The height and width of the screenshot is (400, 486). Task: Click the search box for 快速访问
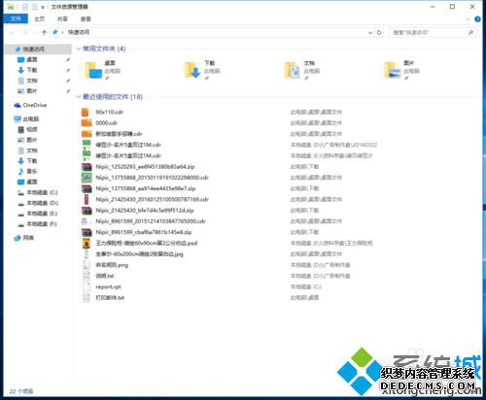click(433, 33)
